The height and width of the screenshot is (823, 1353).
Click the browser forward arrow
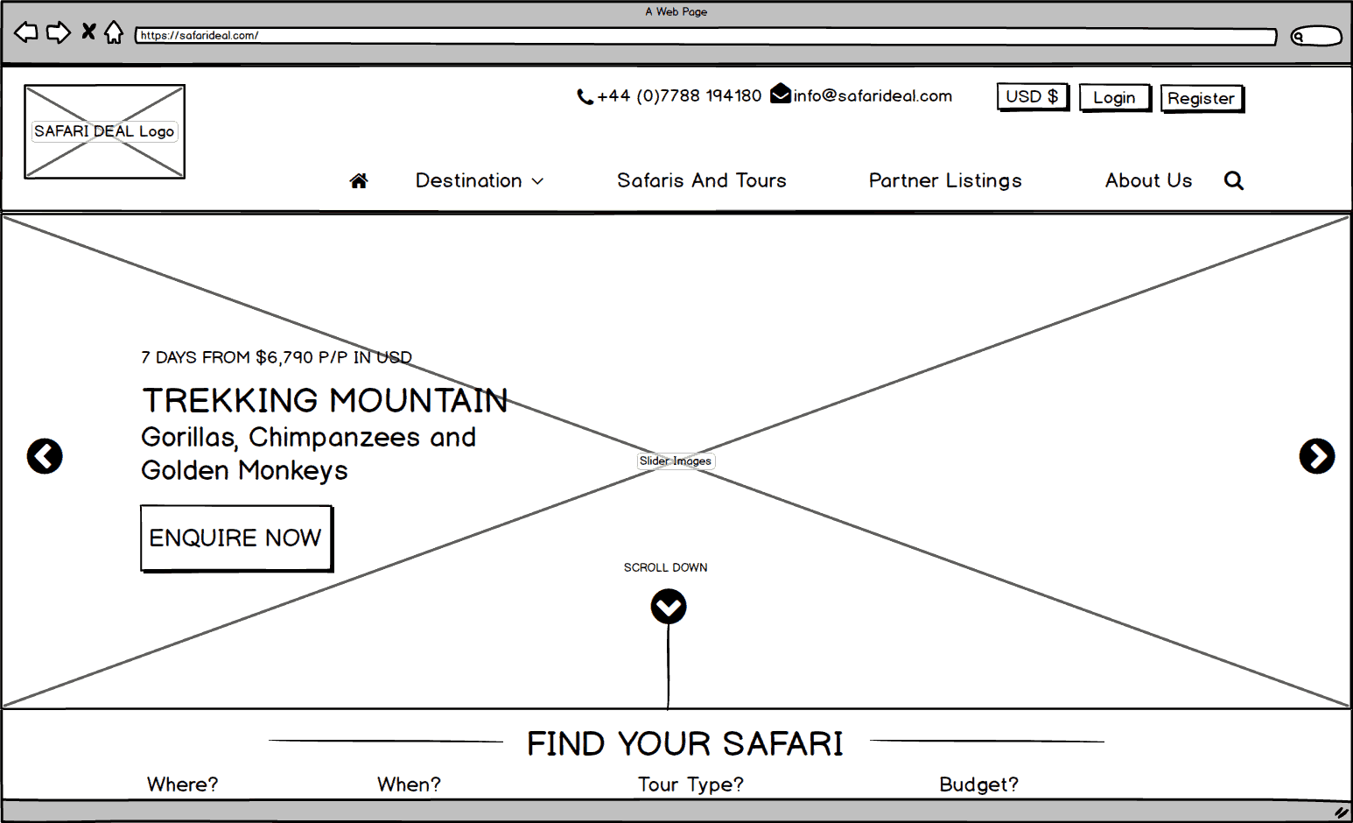[58, 32]
